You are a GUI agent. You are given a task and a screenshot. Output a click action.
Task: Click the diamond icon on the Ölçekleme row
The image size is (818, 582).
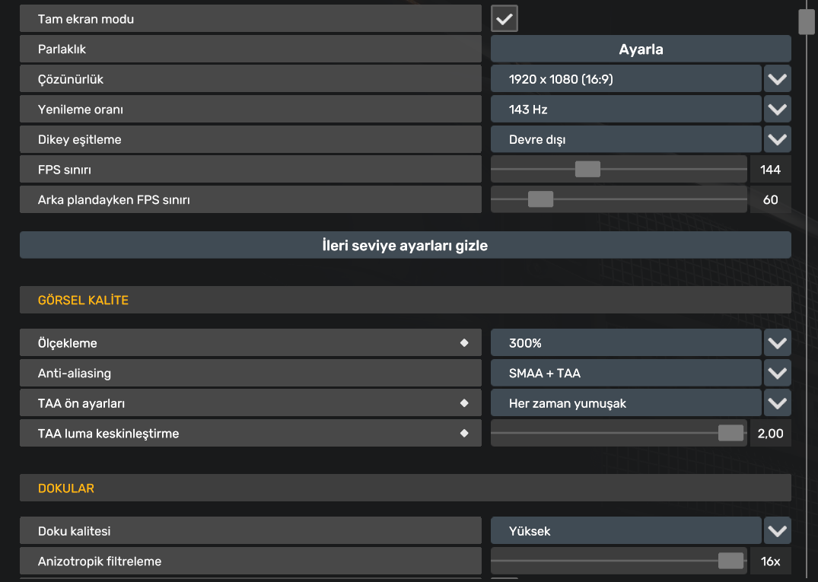pyautogui.click(x=464, y=343)
